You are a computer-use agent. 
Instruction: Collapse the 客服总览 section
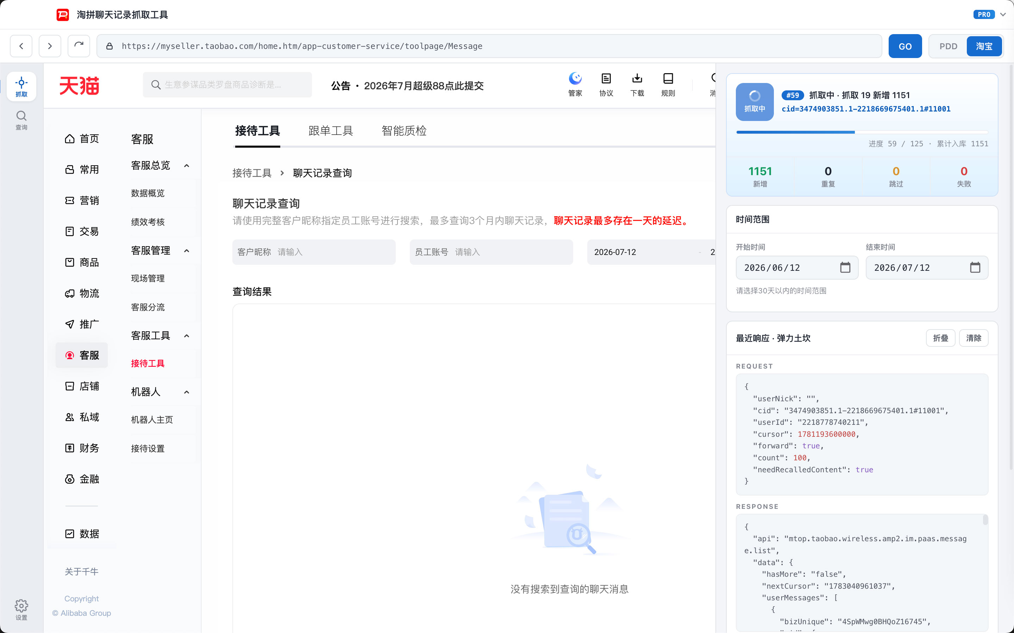187,166
